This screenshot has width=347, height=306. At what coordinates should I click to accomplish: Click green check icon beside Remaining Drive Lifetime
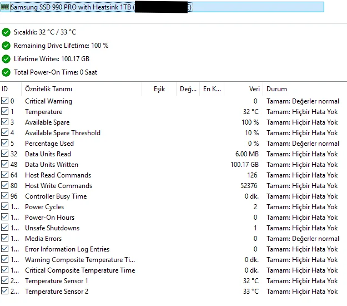6,46
